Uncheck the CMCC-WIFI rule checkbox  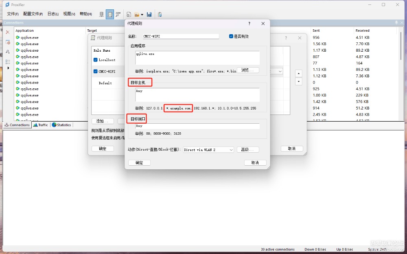click(x=95, y=71)
